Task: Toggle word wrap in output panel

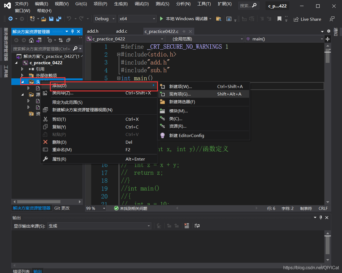Action: 197,226
